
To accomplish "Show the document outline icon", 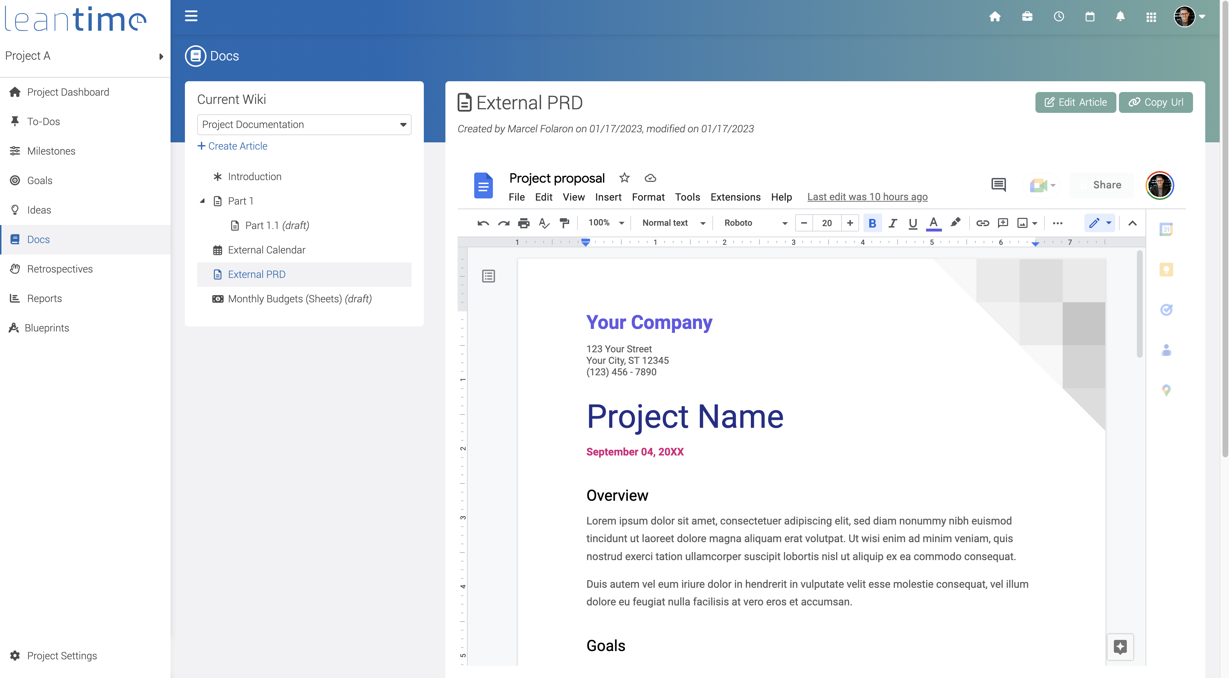I will 488,276.
